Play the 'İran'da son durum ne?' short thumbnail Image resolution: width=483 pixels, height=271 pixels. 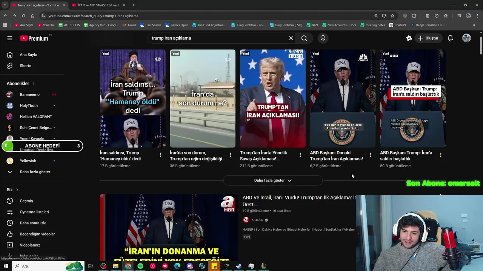coord(203,98)
